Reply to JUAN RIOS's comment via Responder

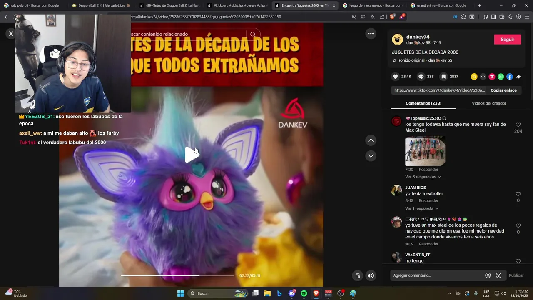click(x=428, y=201)
